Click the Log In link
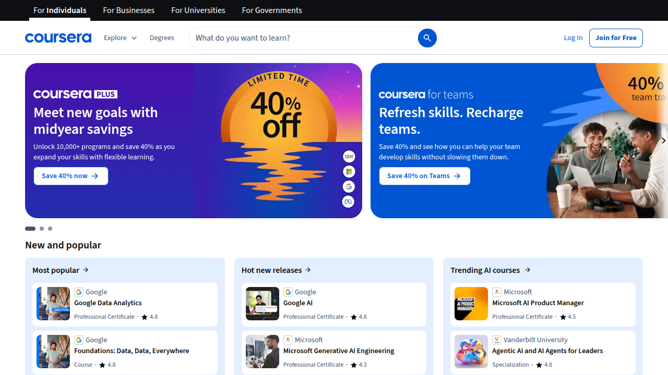This screenshot has width=668, height=375. [x=573, y=38]
